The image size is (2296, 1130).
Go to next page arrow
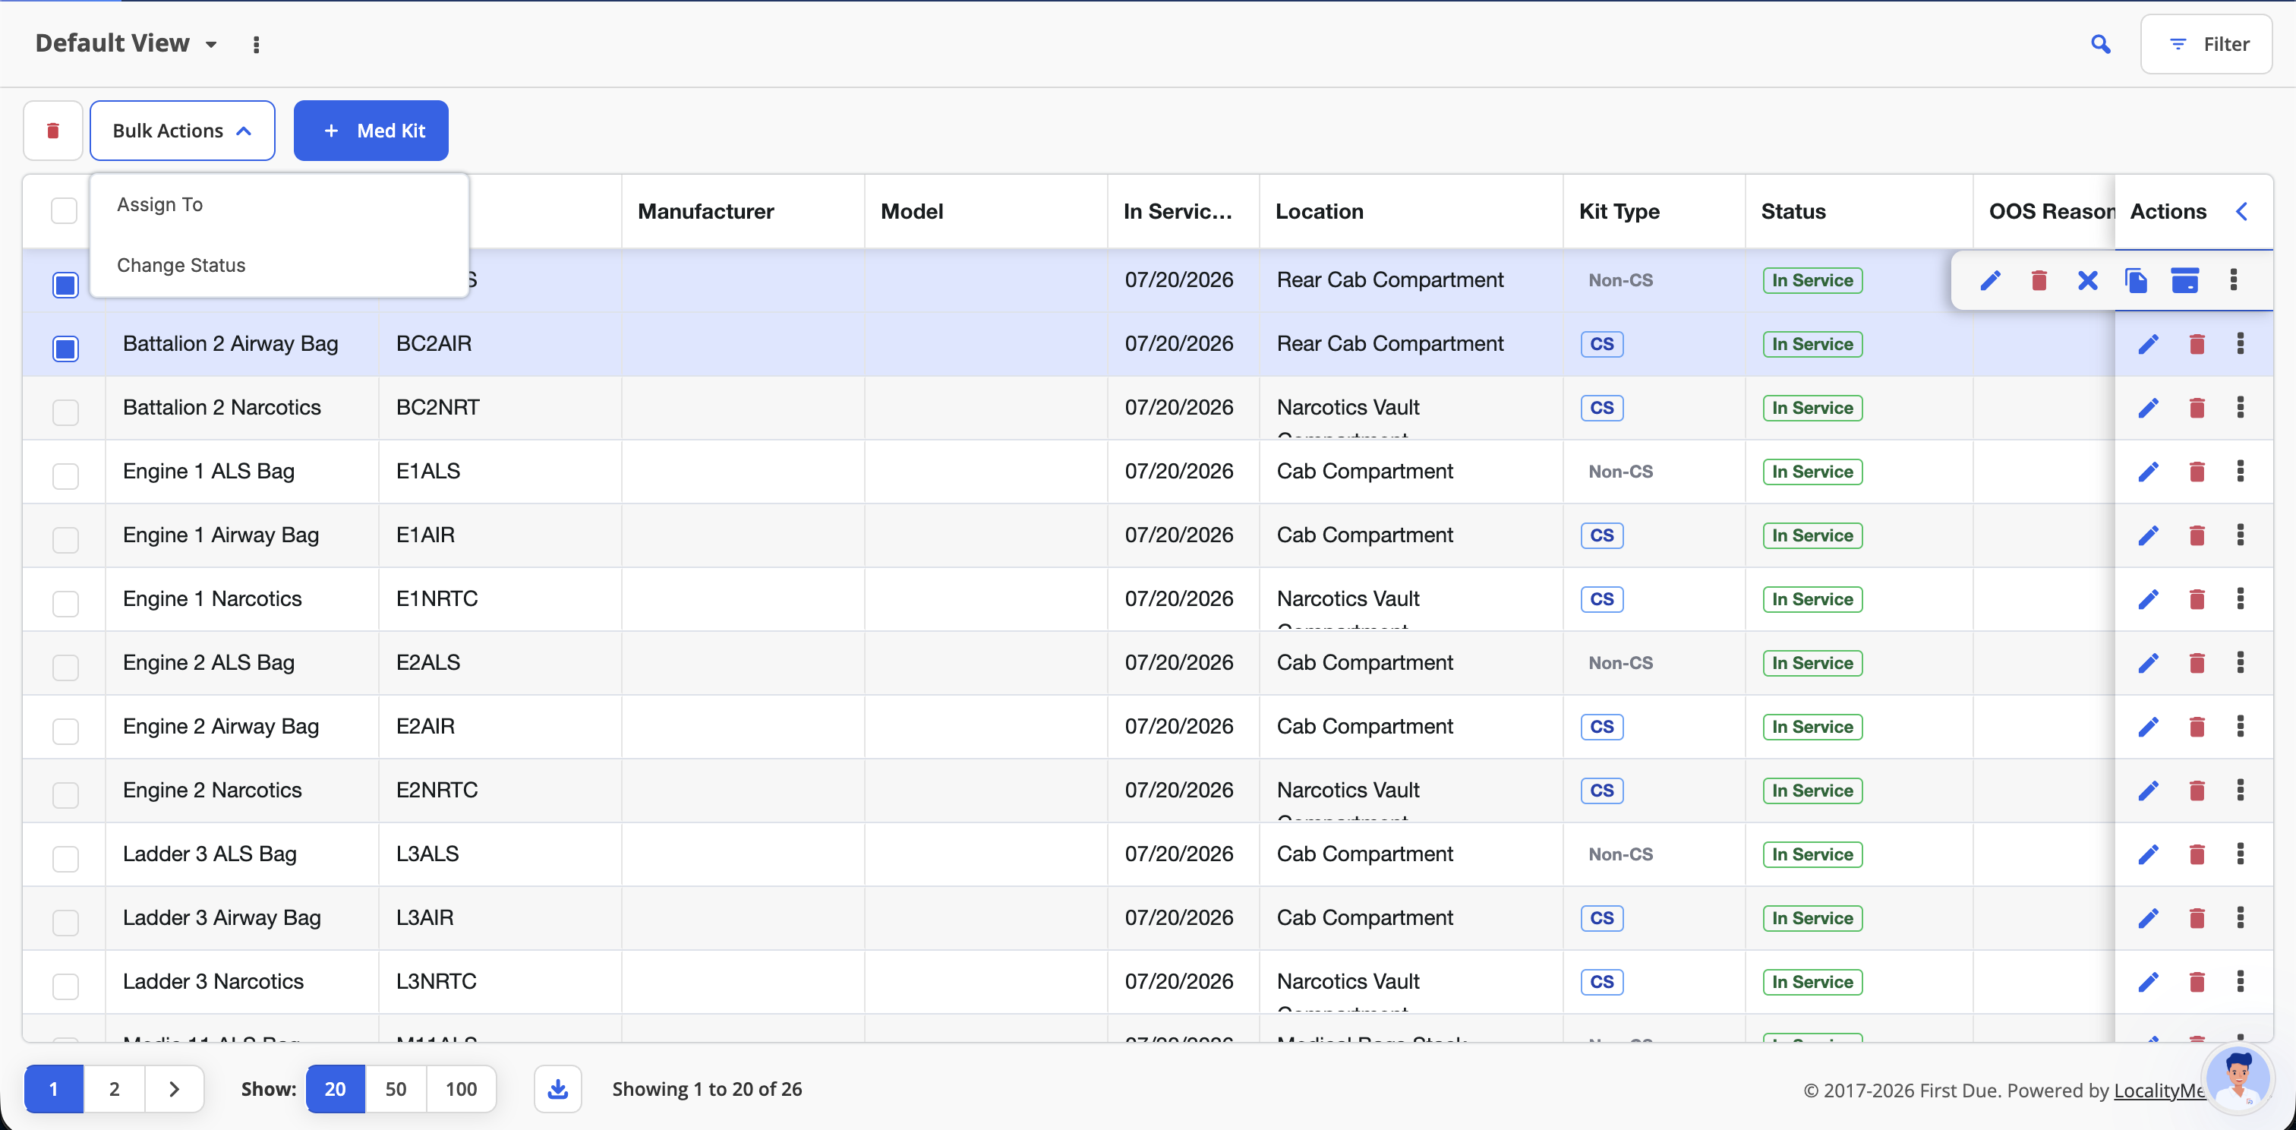click(x=174, y=1088)
